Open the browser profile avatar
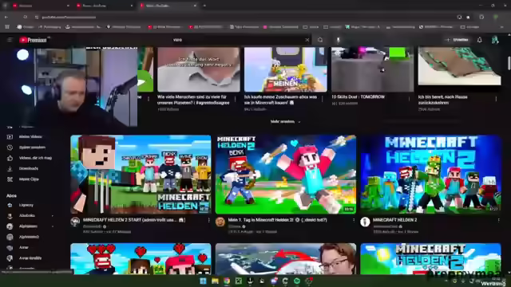 (495, 17)
